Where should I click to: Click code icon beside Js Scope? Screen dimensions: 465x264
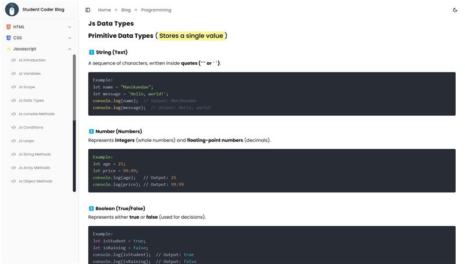[x=13, y=87]
